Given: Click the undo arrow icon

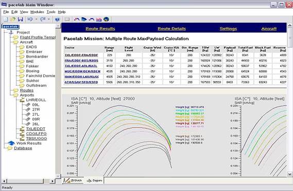Looking at the screenshot, I should click(30, 19).
